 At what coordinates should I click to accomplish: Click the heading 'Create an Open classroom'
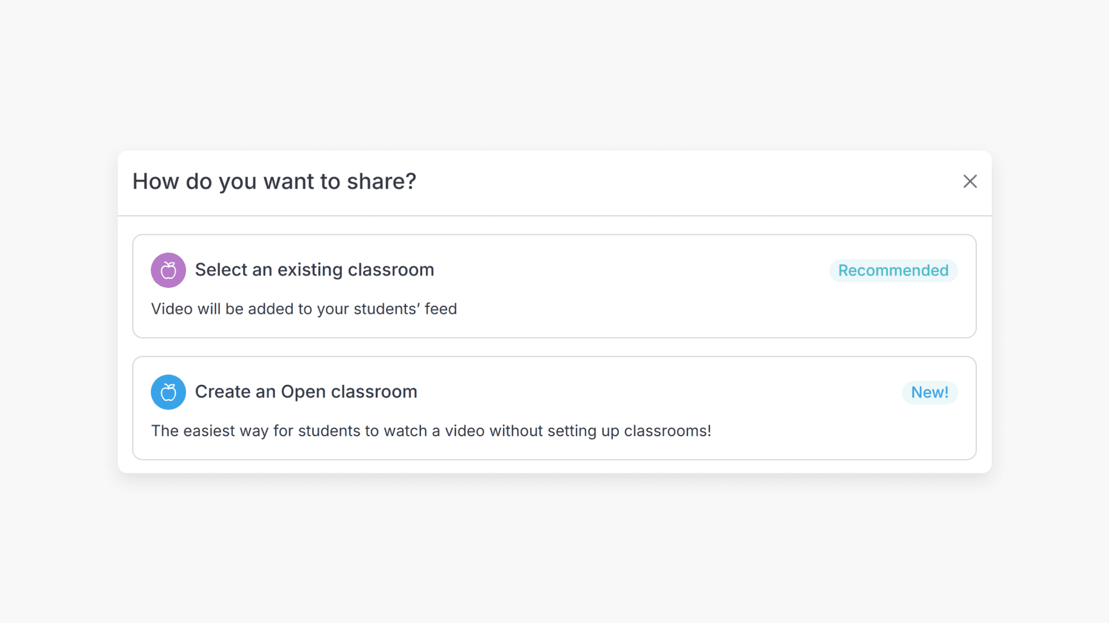coord(306,392)
